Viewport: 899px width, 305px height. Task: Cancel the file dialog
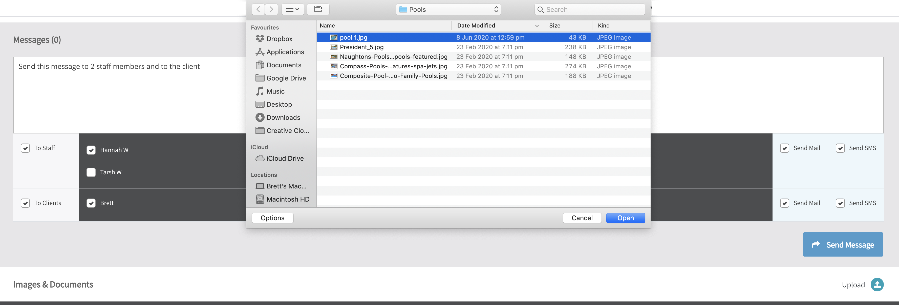[x=582, y=218]
